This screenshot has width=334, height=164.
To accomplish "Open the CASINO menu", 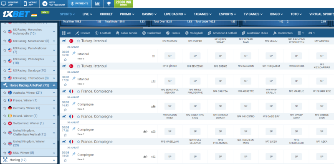I will [x=149, y=14].
